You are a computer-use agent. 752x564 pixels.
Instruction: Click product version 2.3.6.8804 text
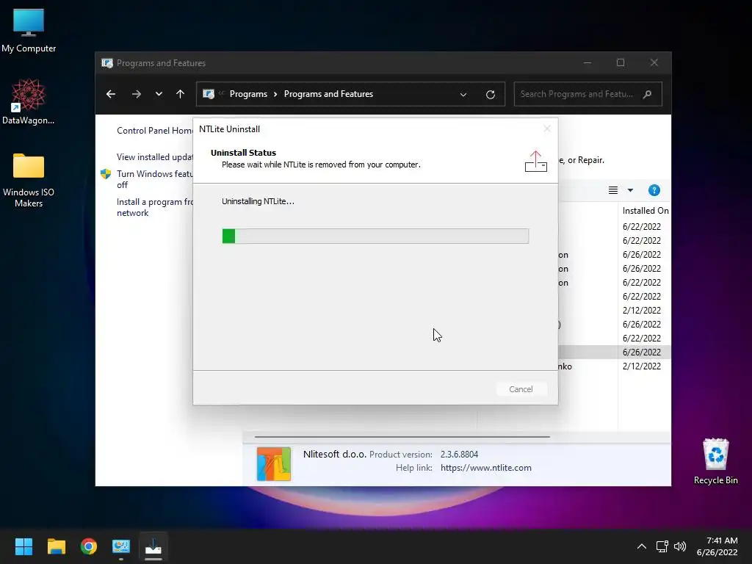[x=459, y=454]
